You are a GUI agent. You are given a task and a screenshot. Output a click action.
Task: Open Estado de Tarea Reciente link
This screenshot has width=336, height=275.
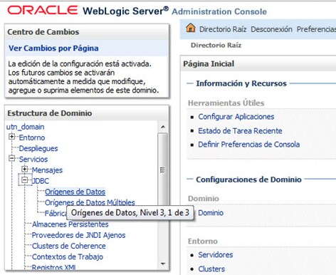coord(240,130)
